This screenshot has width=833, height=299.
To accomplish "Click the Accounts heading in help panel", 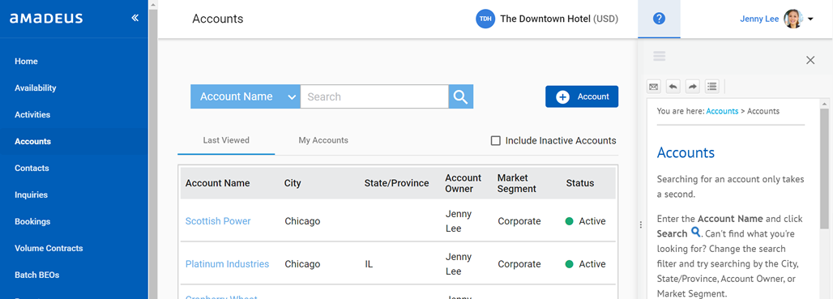I will tap(686, 152).
